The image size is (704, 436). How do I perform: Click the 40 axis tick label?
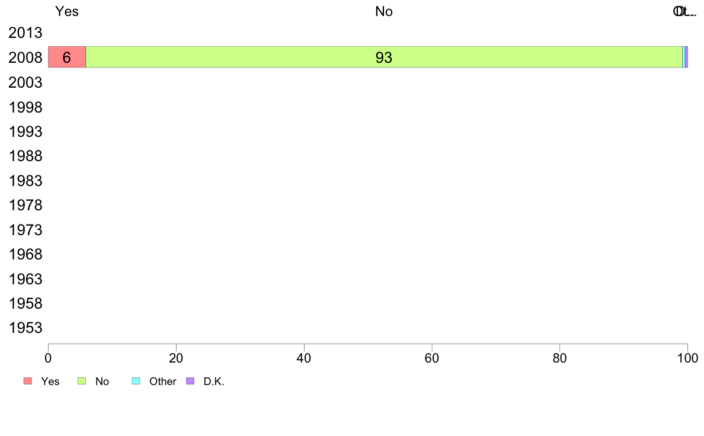(304, 358)
